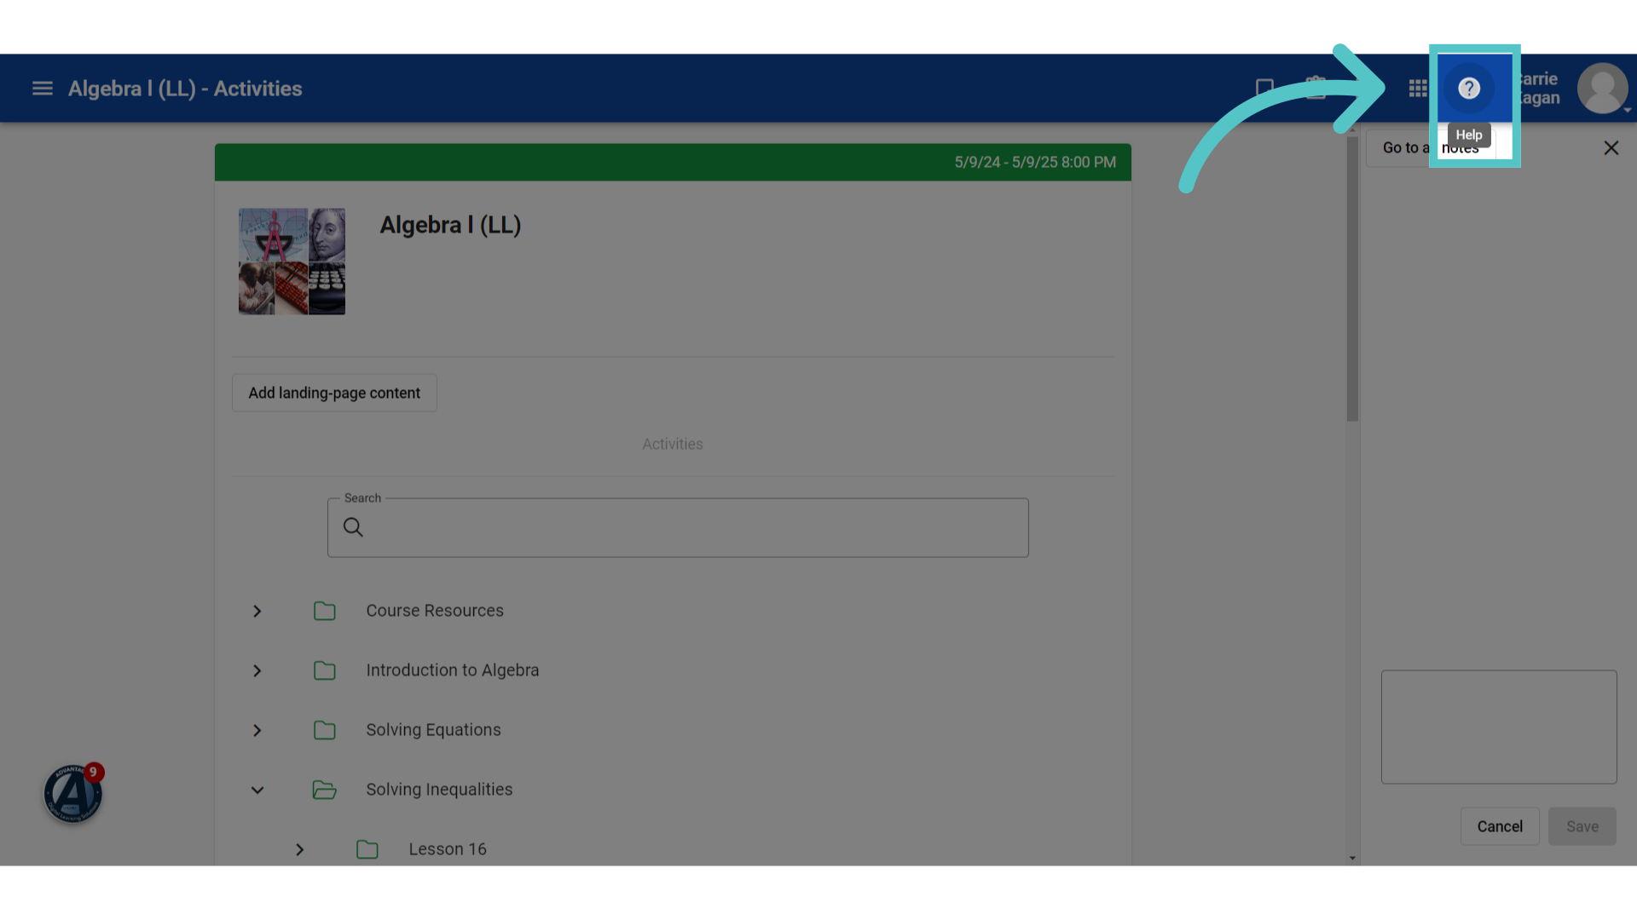Click the clipboard icon in the header
Image resolution: width=1637 pixels, height=920 pixels.
coord(1316,89)
